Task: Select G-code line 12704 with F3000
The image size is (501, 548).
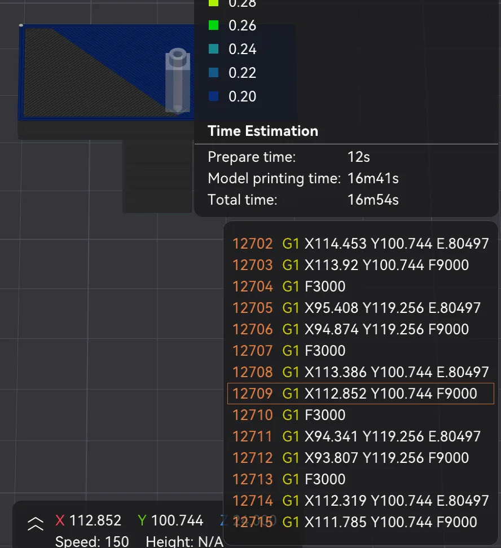Action: point(361,286)
